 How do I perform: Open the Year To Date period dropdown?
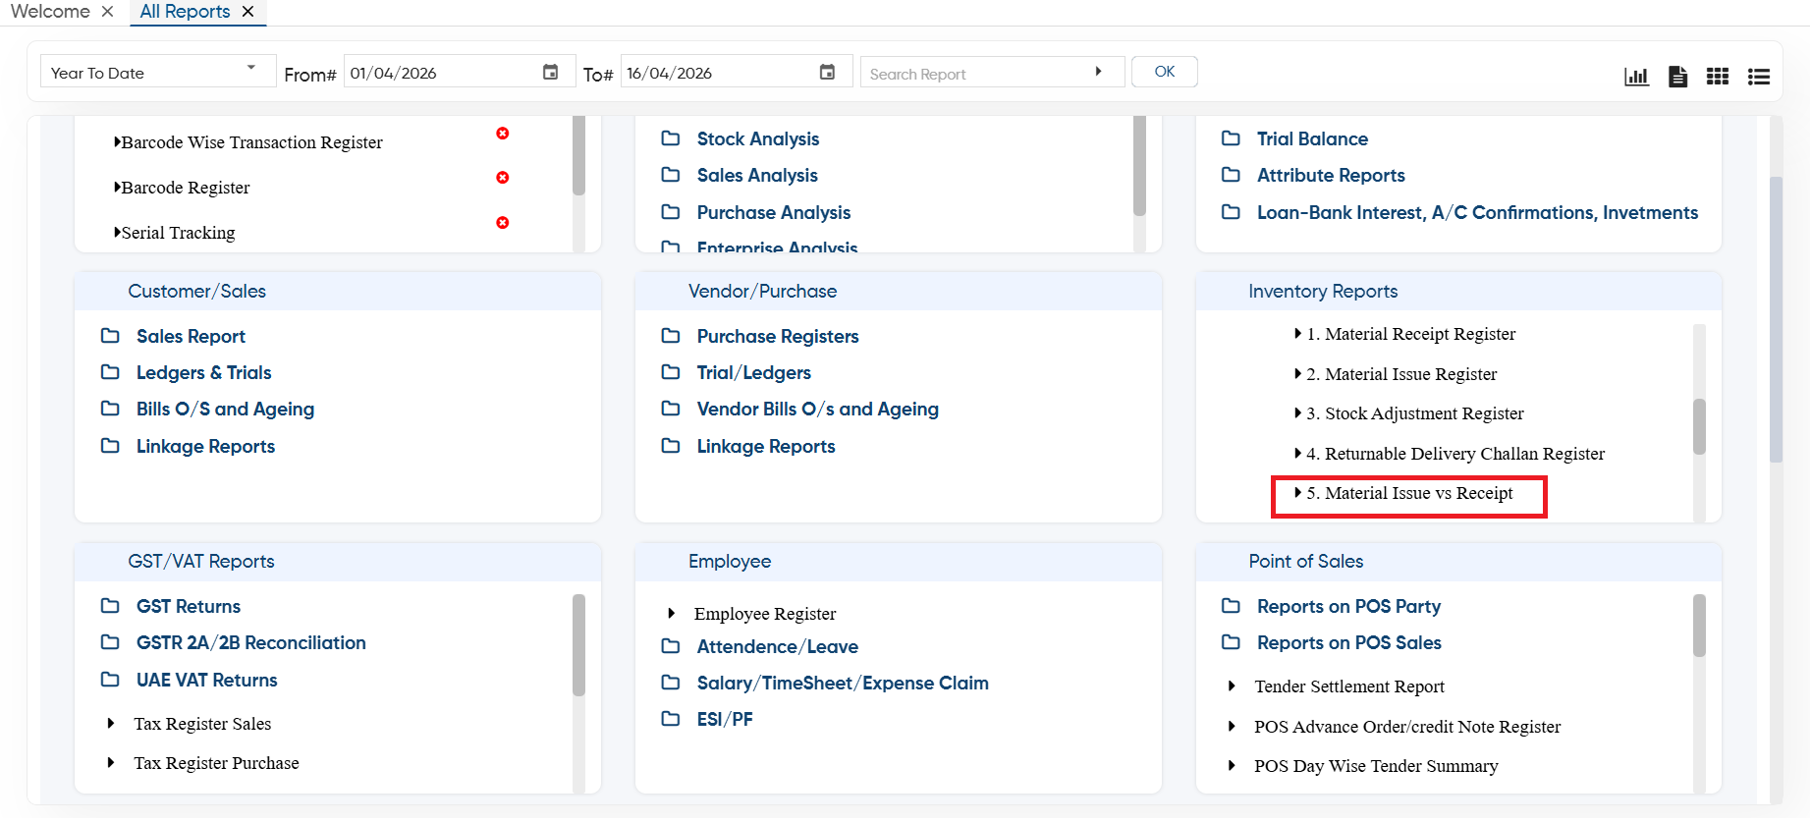click(157, 72)
